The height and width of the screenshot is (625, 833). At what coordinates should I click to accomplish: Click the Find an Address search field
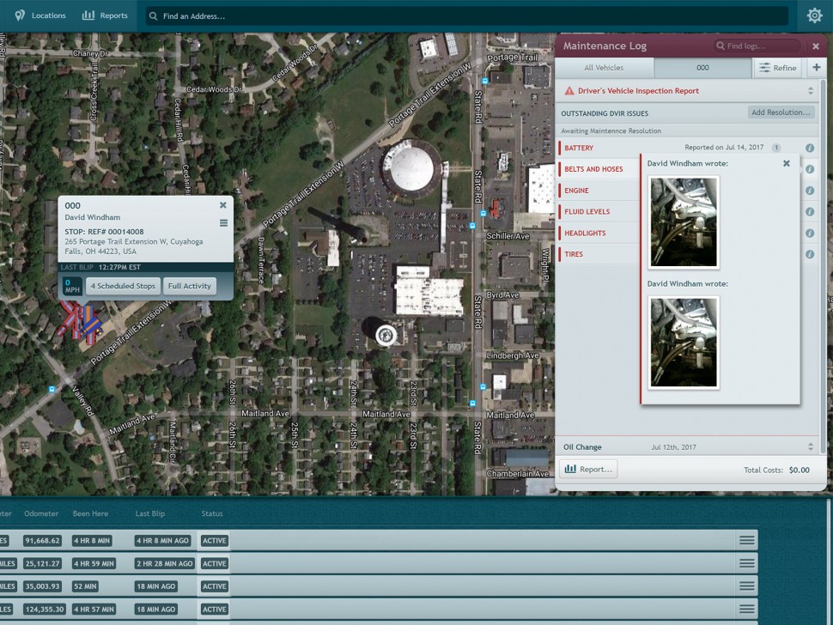pos(466,16)
